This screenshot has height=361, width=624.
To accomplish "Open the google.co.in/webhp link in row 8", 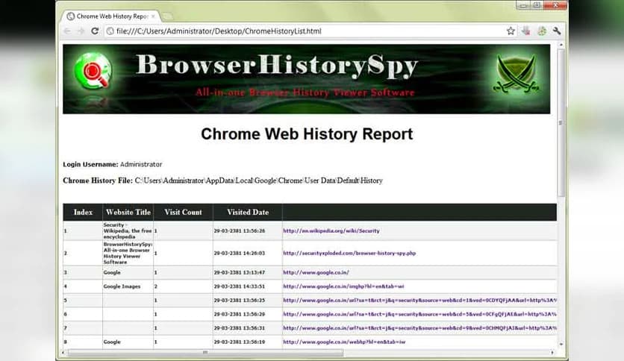I will point(344,342).
